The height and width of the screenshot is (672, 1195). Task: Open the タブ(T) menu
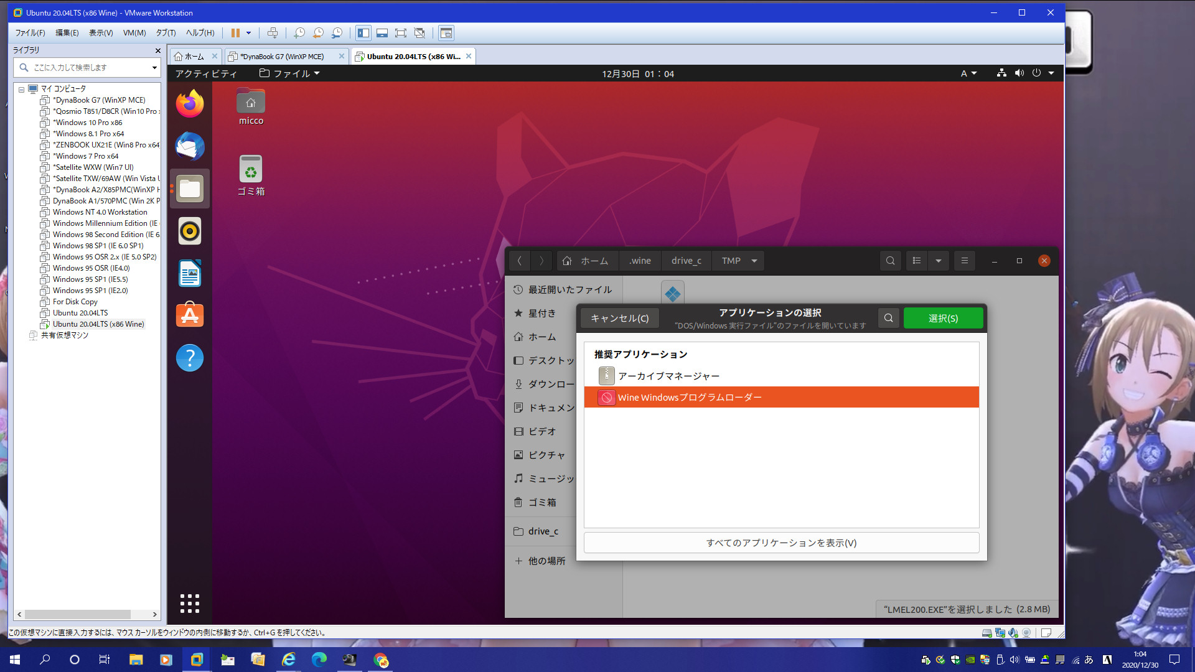click(166, 33)
